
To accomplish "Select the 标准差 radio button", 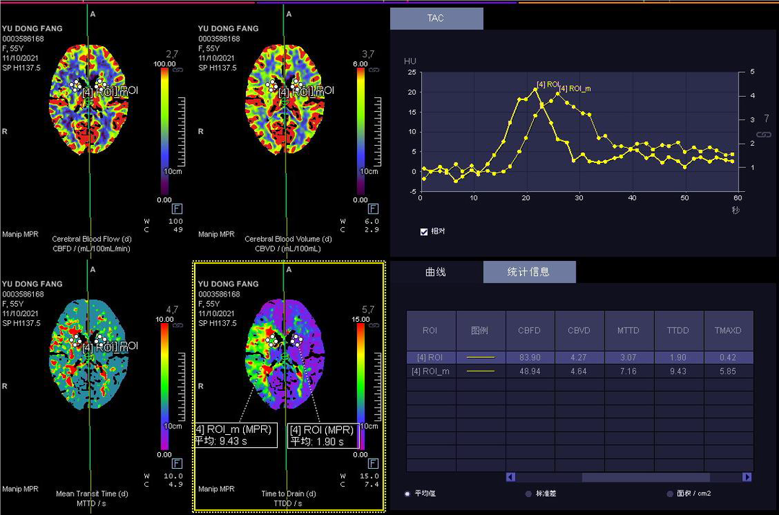I will 528,493.
